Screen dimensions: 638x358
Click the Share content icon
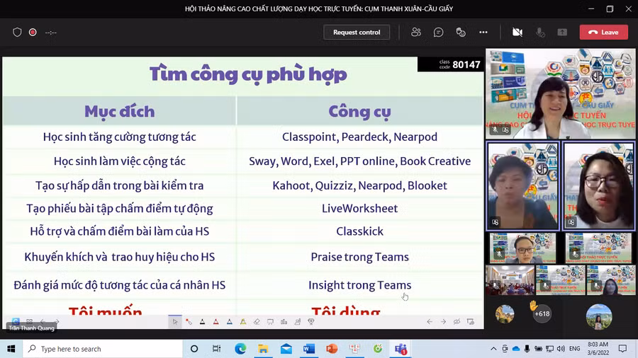[x=562, y=32]
